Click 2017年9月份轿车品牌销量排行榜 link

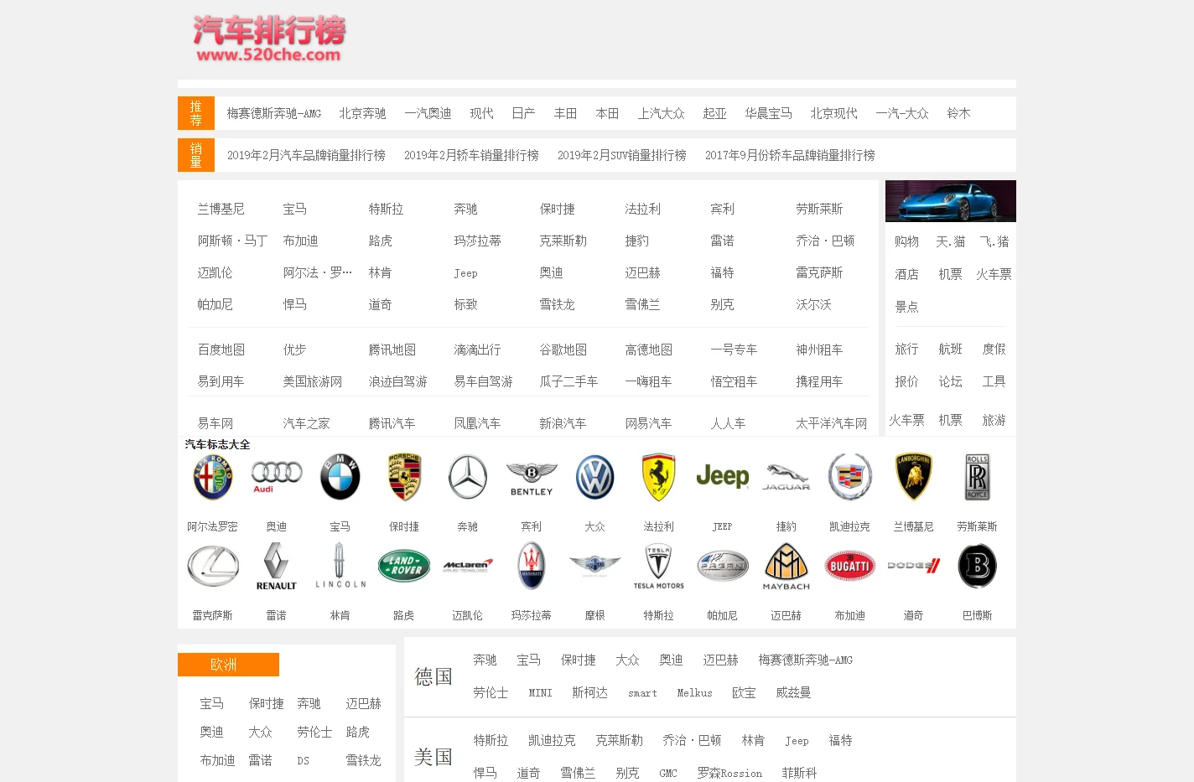[x=790, y=155]
